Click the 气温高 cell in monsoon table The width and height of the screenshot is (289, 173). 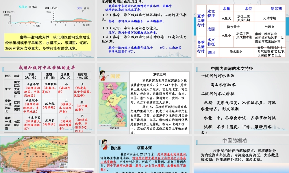pyautogui.click(x=270, y=27)
